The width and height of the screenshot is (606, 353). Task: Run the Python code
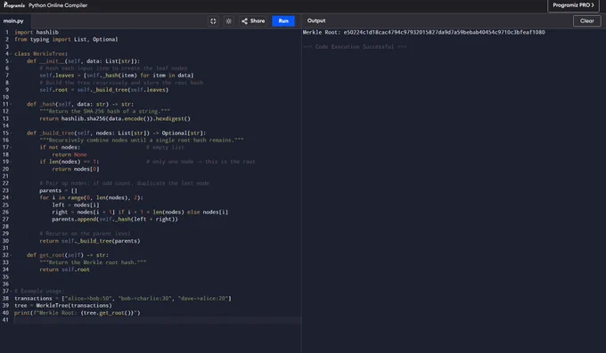283,20
